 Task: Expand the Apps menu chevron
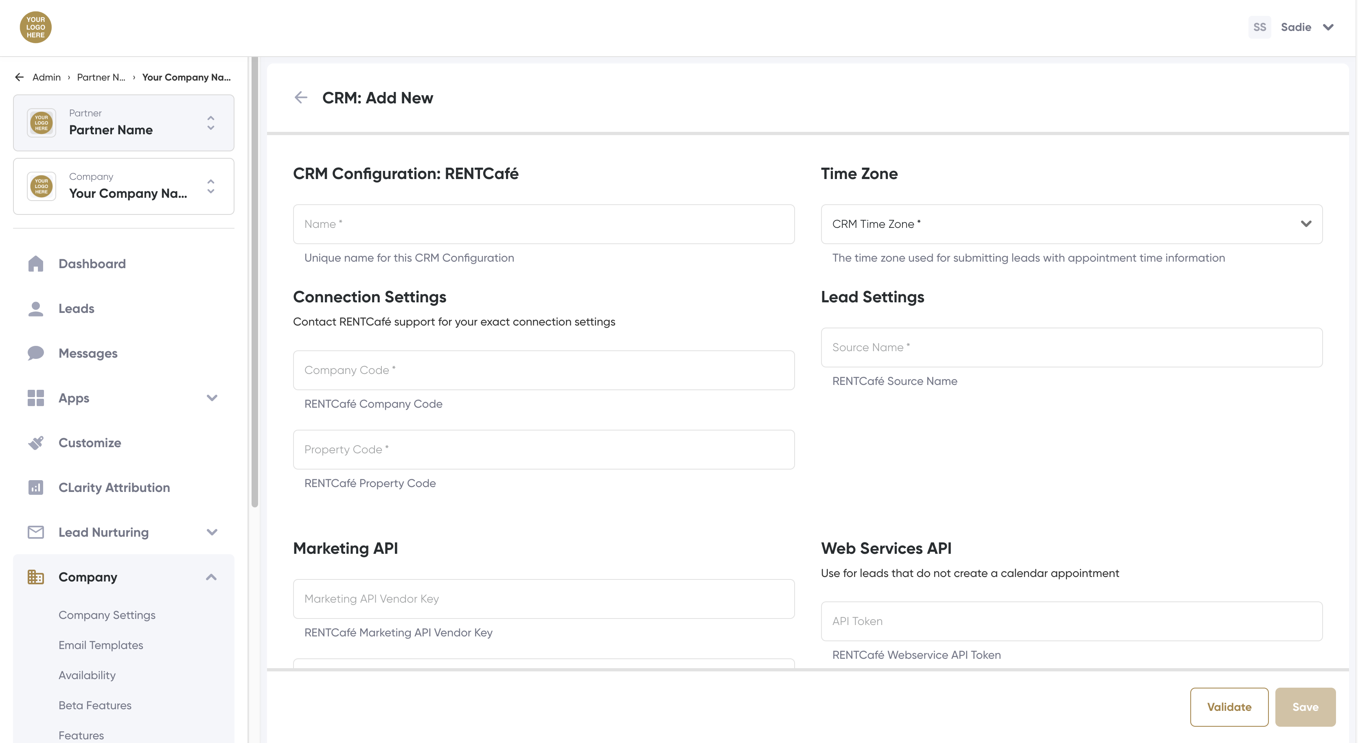click(x=212, y=398)
